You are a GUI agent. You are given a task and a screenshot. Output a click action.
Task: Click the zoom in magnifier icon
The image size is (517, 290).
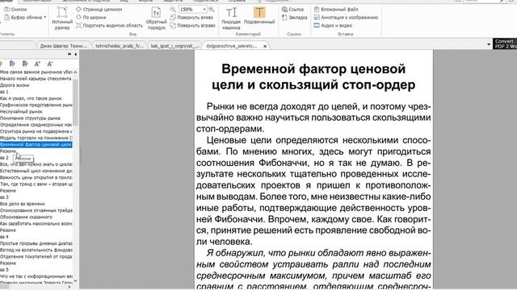pos(212,9)
